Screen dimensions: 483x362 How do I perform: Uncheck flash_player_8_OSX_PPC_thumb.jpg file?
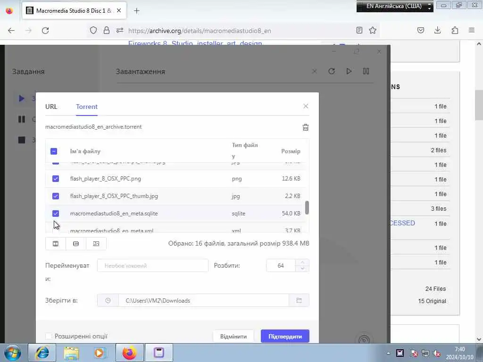pyautogui.click(x=56, y=196)
